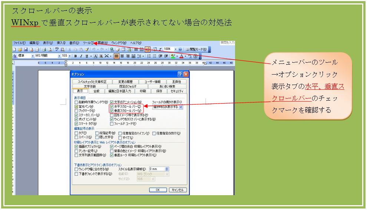Toggle the スマート タグ checkbox
This screenshot has height=210, width=367.
(76, 124)
